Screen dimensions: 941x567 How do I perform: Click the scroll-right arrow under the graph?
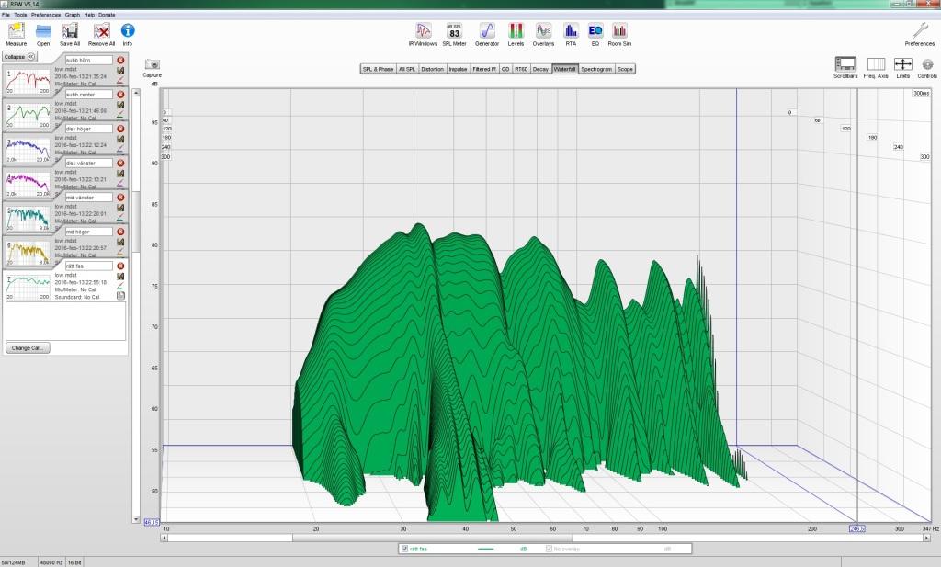[x=927, y=539]
